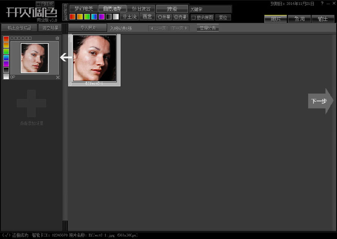Go to next page with 下一页

point(180,28)
